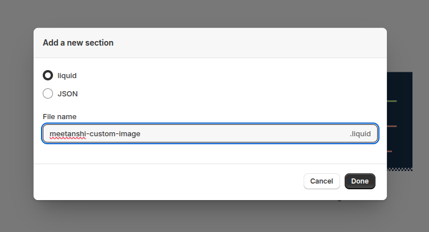Click the dialog footer left of Cancel
429x232 pixels.
171,181
